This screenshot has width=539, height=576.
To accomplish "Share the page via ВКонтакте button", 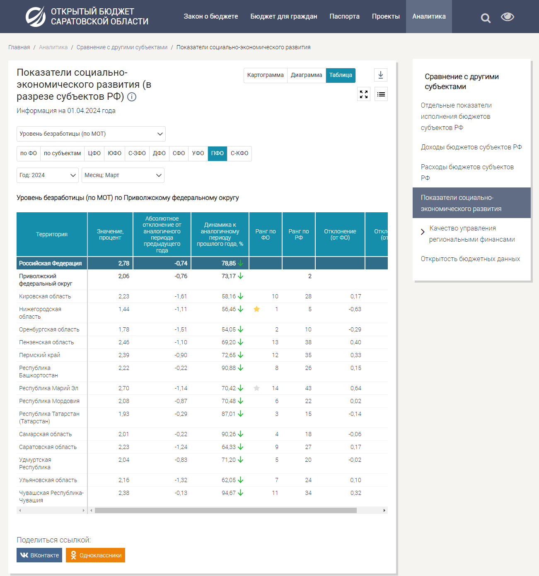I will coord(39,555).
